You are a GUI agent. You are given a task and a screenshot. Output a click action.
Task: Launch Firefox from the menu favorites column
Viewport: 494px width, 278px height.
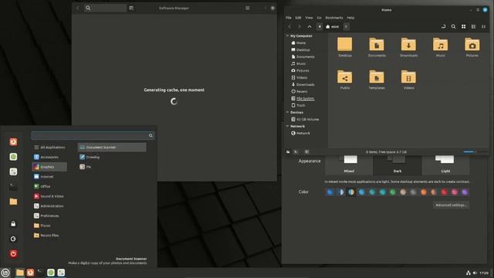point(13,142)
